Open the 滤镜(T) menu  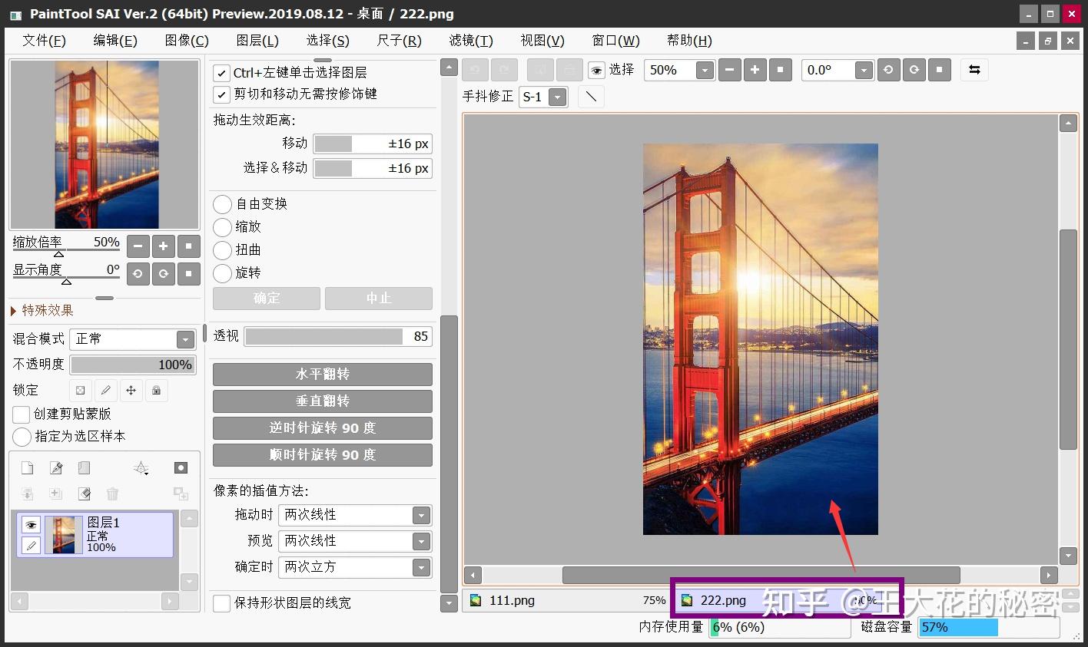pyautogui.click(x=470, y=41)
